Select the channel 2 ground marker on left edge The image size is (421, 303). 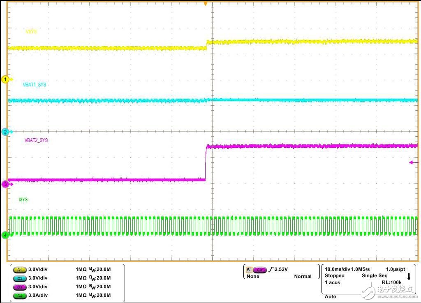click(6, 132)
